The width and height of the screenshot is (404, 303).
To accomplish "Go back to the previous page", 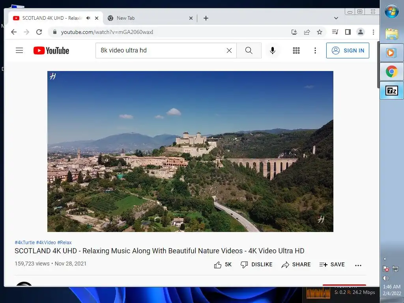I will coord(14,32).
